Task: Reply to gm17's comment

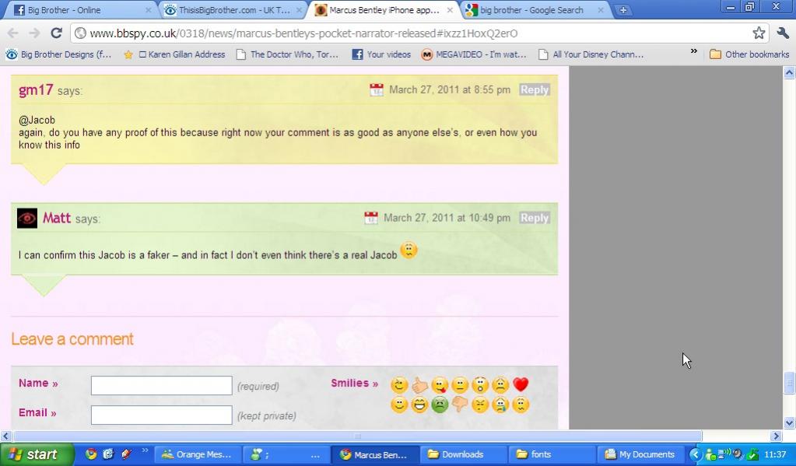Action: pos(535,89)
